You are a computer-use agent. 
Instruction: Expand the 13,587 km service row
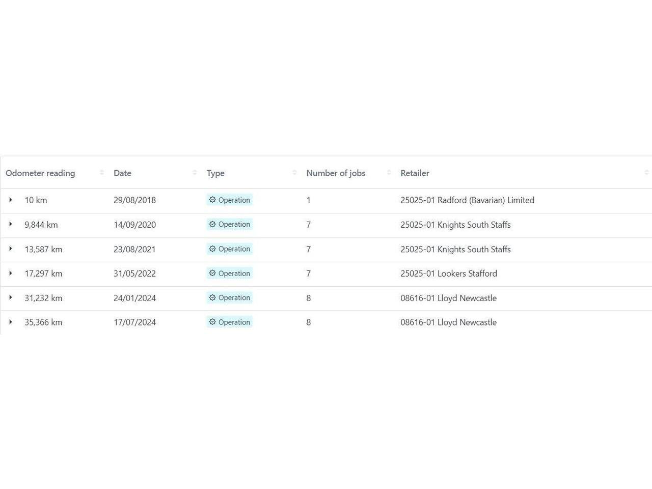[x=11, y=249]
